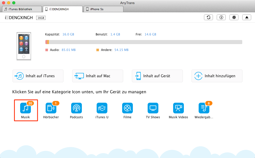The image size is (255, 158).
Task: Click the Audio 85.01 MB value
Action: pyautogui.click(x=69, y=50)
